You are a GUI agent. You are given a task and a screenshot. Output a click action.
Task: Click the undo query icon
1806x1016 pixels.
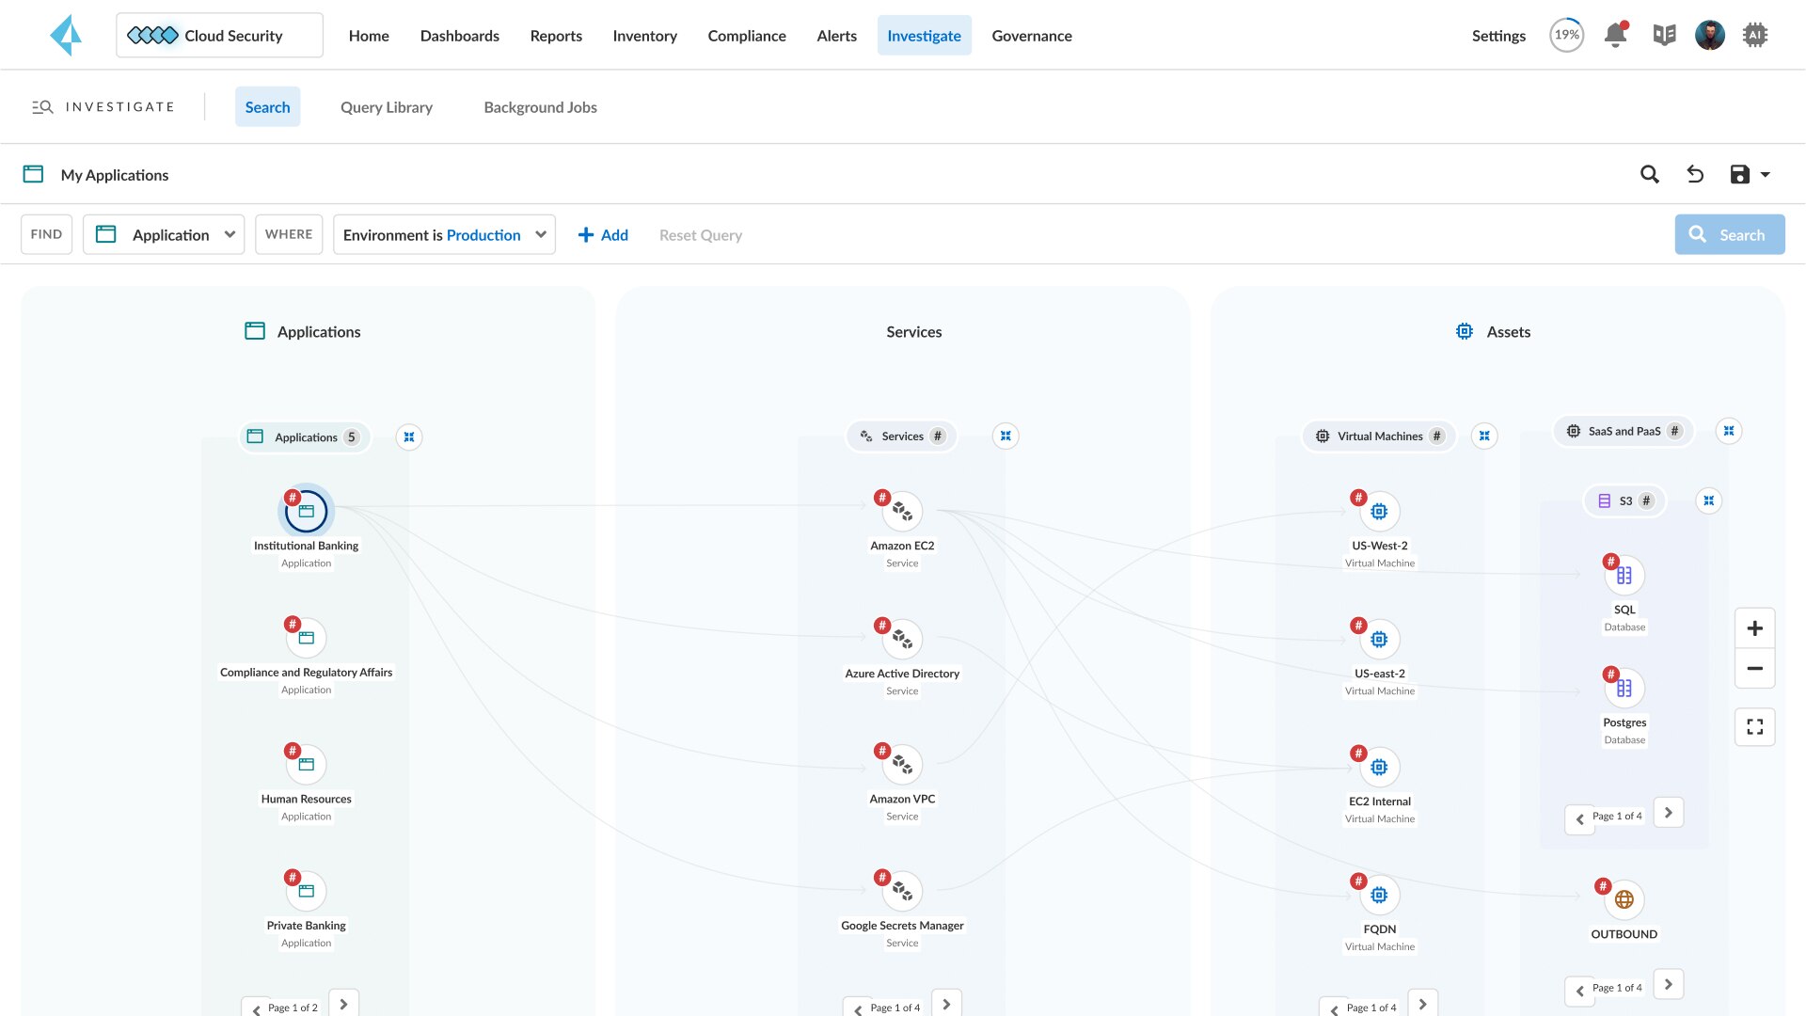click(1696, 174)
